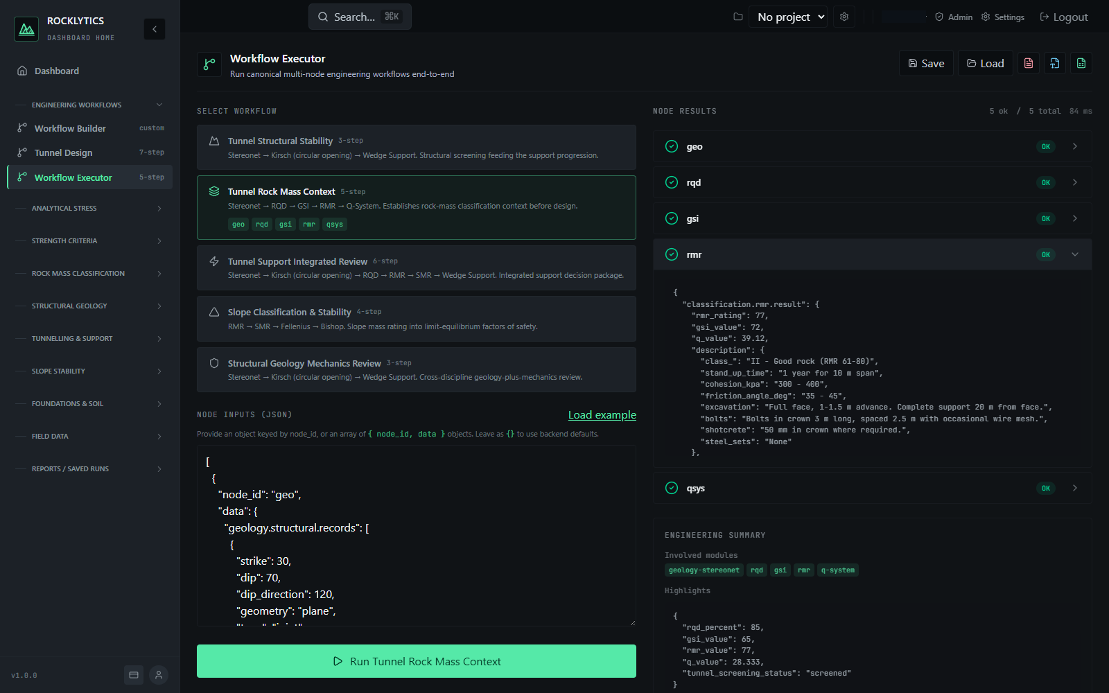Expand the Analytical Stress section
The image size is (1109, 693).
coord(90,208)
